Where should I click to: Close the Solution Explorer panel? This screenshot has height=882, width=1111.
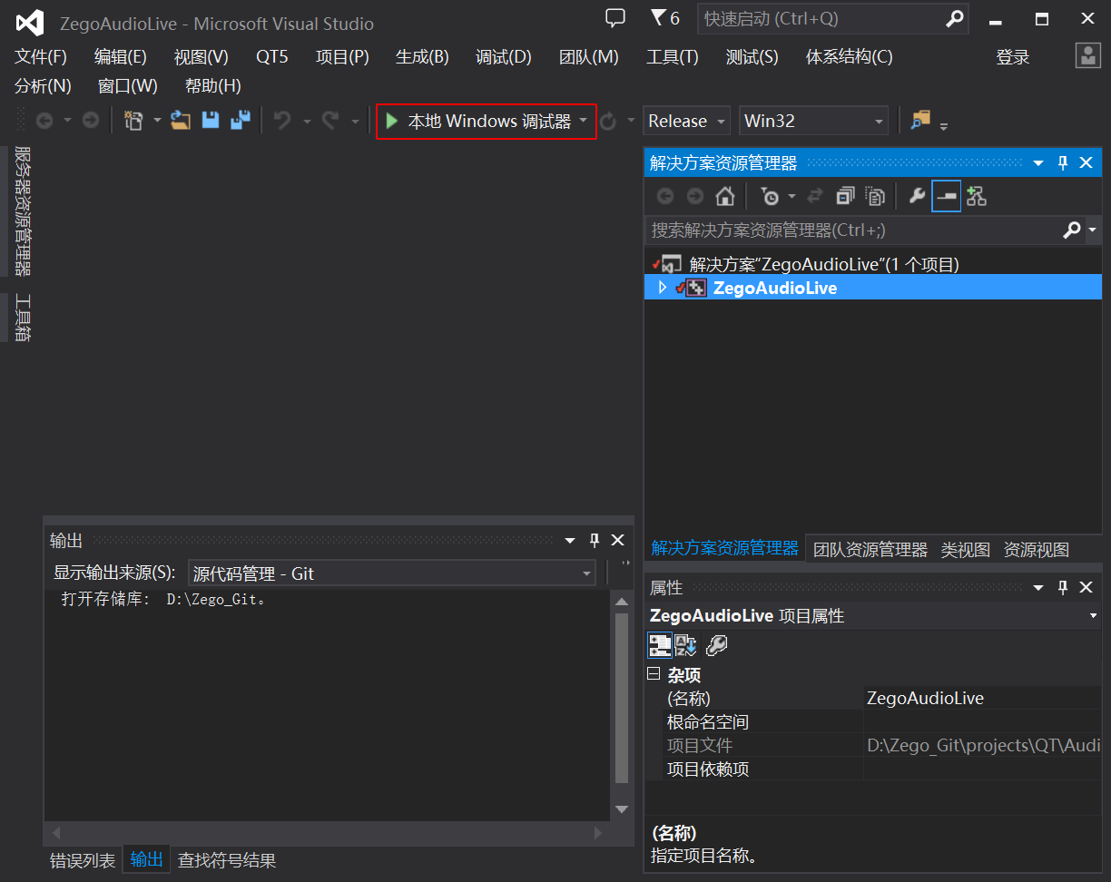pos(1086,162)
